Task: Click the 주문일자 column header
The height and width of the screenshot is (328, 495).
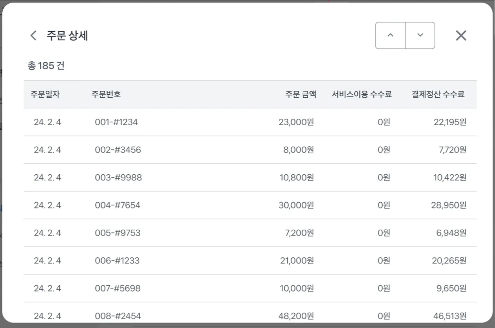Action: 45,94
